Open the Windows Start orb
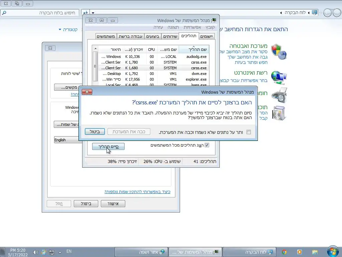 (x=333, y=252)
